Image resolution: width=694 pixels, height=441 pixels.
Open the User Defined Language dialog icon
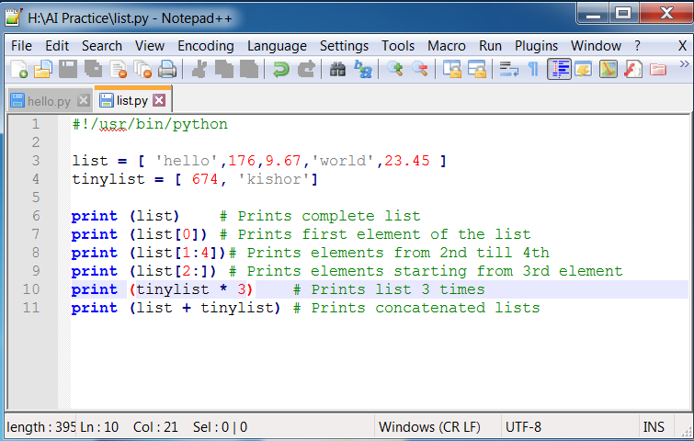tap(584, 70)
